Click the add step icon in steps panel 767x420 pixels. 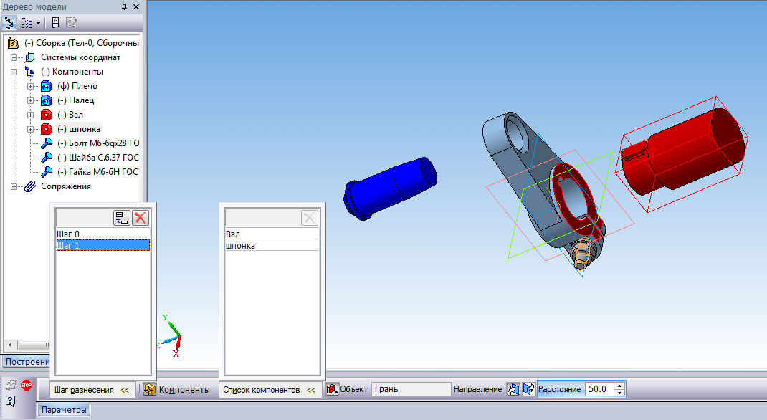point(121,219)
